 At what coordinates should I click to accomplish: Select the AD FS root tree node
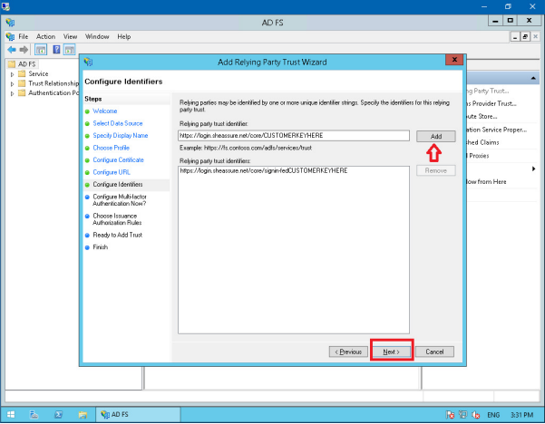point(28,64)
